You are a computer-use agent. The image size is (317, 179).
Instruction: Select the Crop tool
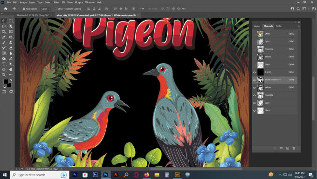[4, 32]
